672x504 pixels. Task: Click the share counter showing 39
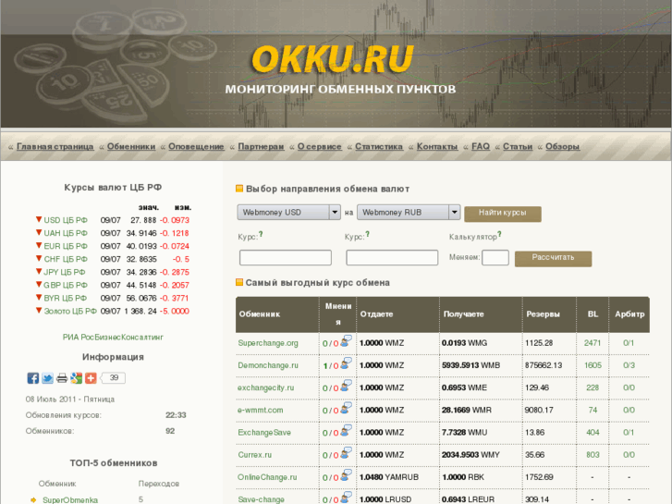pyautogui.click(x=113, y=378)
